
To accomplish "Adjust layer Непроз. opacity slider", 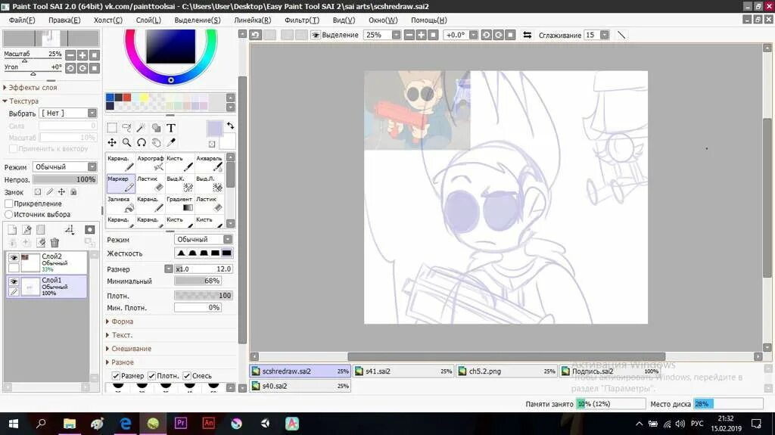I will (x=64, y=179).
